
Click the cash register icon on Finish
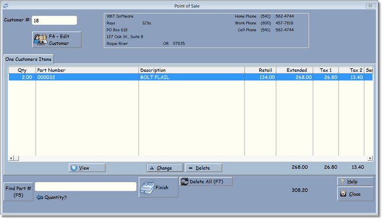coord(148,187)
